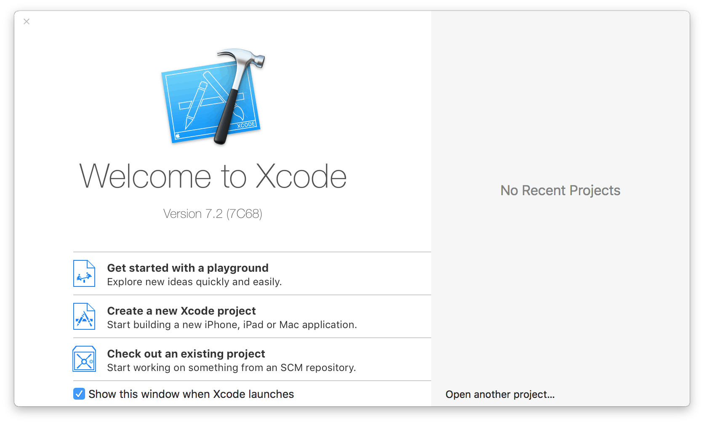This screenshot has width=704, height=424.
Task: Click the tiny Apple logo on blueprint
Action: [x=178, y=135]
